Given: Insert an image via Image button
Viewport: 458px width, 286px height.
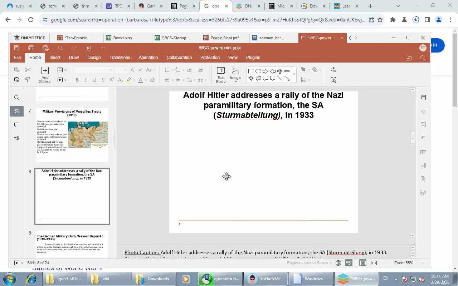Looking at the screenshot, I should 235,75.
